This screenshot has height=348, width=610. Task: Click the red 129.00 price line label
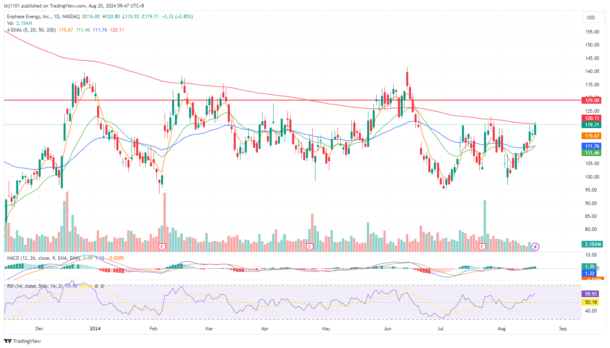point(591,100)
